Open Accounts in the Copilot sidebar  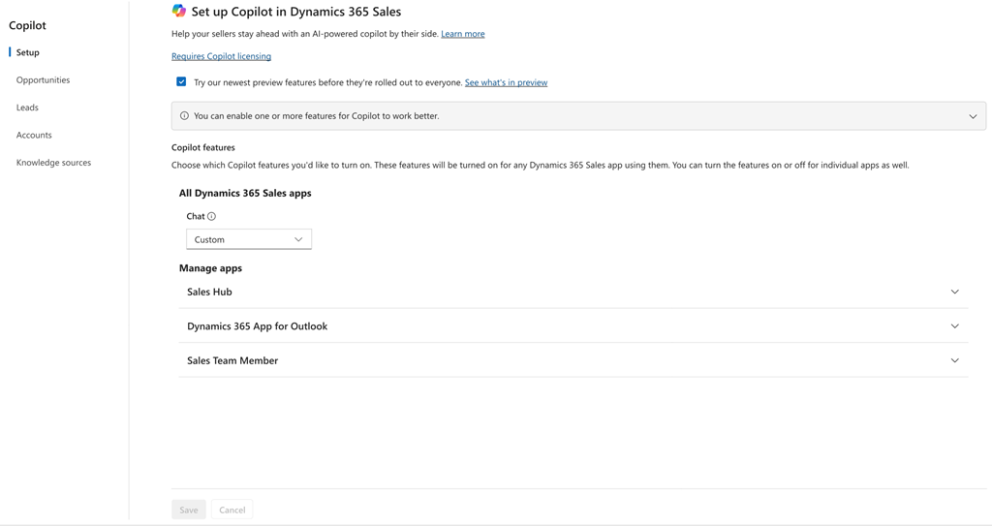[x=34, y=135]
